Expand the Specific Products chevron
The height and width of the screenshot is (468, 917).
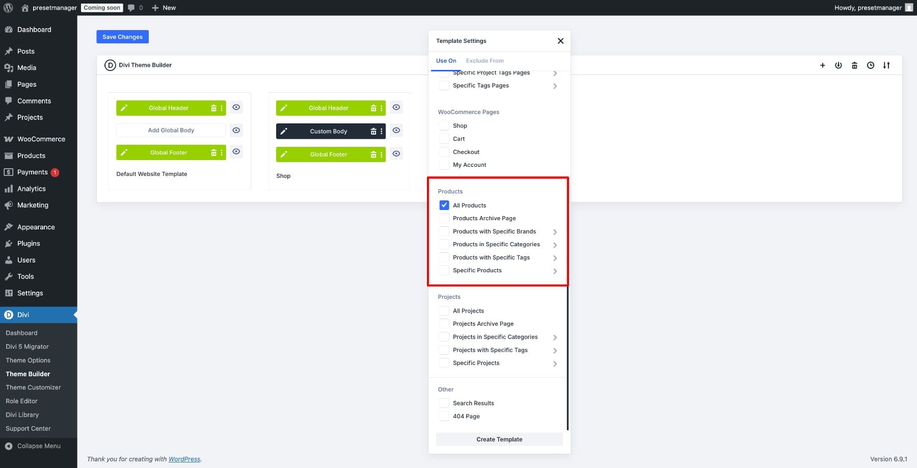pyautogui.click(x=555, y=271)
